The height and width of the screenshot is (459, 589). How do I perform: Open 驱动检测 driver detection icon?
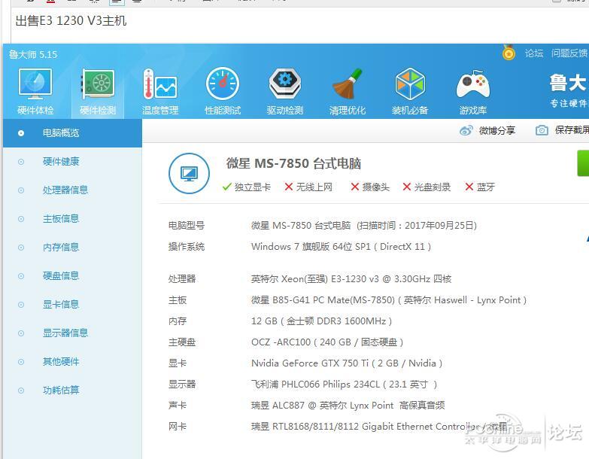point(285,91)
